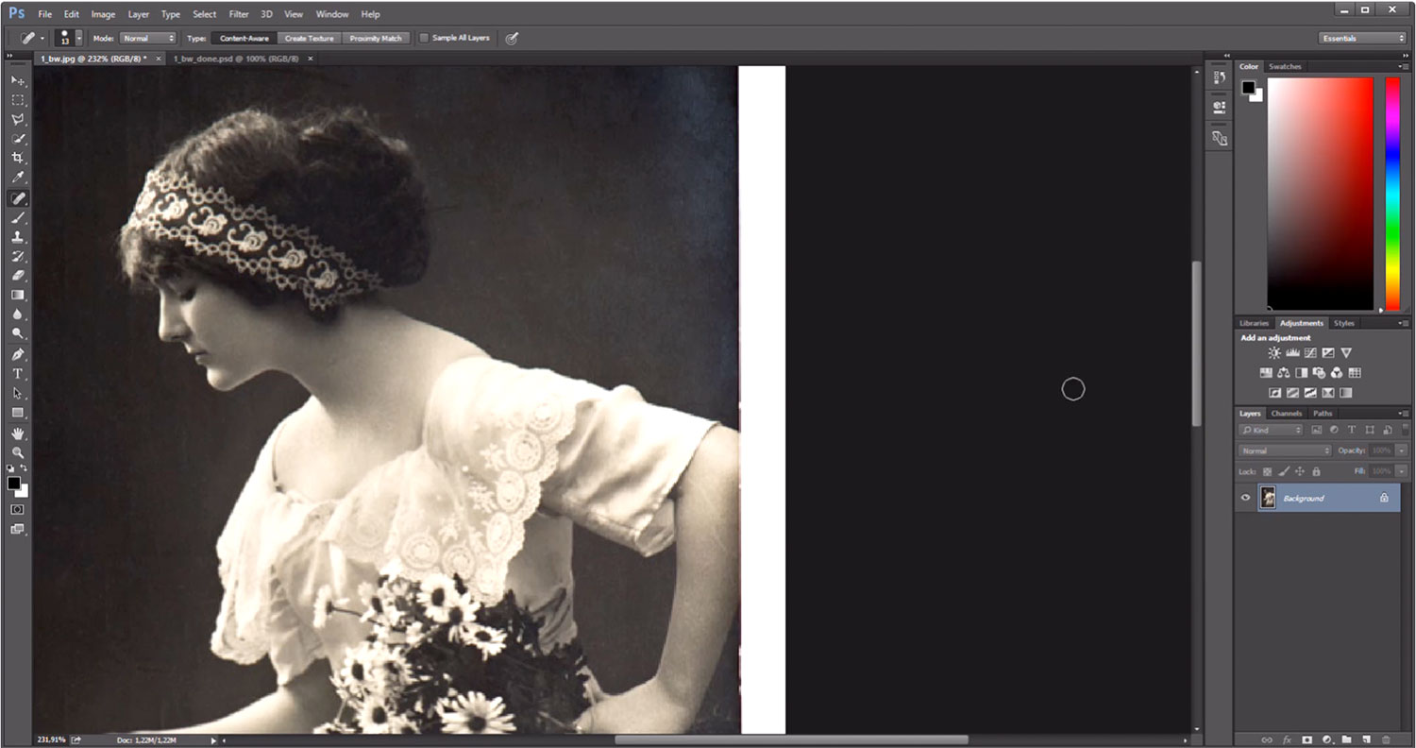1416x748 pixels.
Task: Open the Filter menu
Action: [239, 14]
